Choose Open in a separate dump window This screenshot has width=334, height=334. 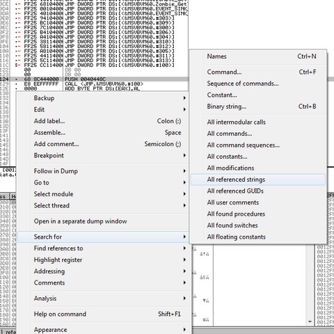point(104,221)
